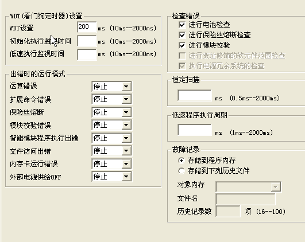This screenshot has height=242, width=305.
Task: Open the 对象内存 dropdown
Action: tap(248, 186)
